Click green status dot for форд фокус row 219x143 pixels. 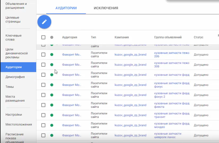(52, 85)
